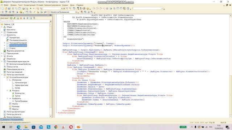Open the Сервис menu
The width and height of the screenshot is (232, 130).
coord(65,5)
